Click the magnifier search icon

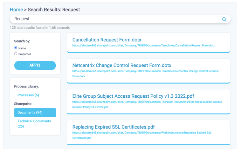tap(224, 19)
